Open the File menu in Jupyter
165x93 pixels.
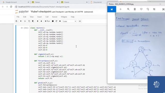(x=18, y=17)
